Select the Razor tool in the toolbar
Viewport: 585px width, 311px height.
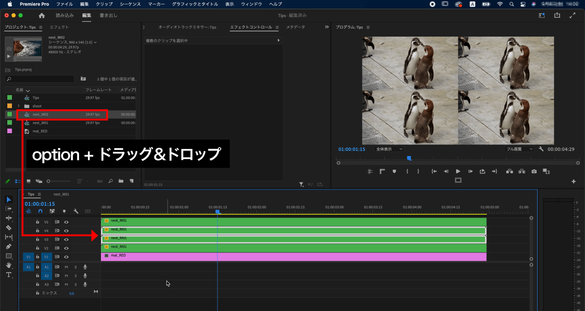coord(8,228)
